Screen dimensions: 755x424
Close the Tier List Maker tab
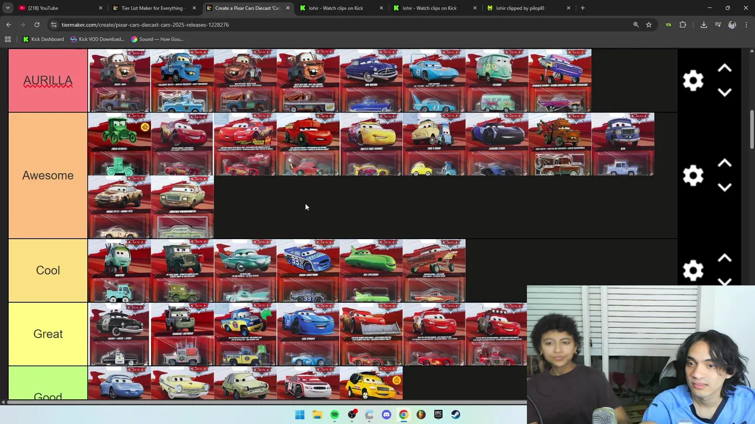[x=194, y=8]
